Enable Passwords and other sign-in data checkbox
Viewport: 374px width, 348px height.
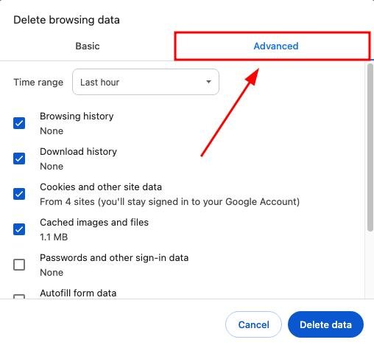19,265
